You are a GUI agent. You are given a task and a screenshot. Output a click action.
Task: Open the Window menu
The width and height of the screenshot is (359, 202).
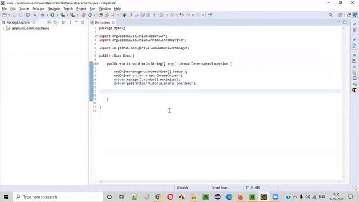tap(105, 9)
